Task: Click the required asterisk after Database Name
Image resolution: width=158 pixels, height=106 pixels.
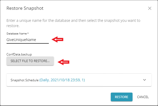Action: click(28, 34)
